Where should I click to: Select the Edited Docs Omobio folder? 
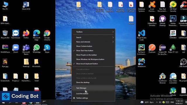click(152, 21)
